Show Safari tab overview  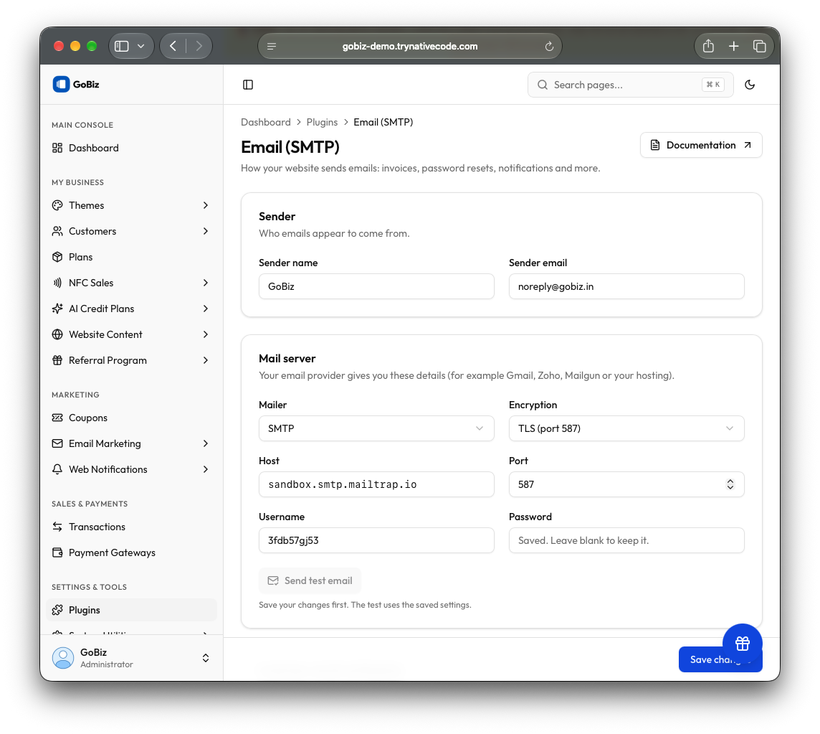click(x=759, y=46)
